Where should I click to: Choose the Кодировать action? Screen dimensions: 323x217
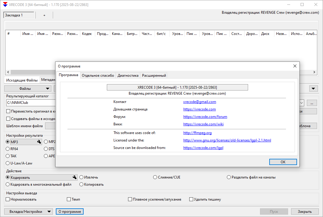click(x=8, y=177)
